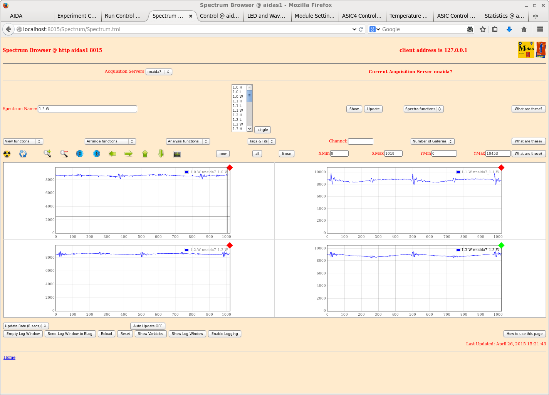This screenshot has width=549, height=395.
Task: Switch to the Run Control tab
Action: pos(124,16)
